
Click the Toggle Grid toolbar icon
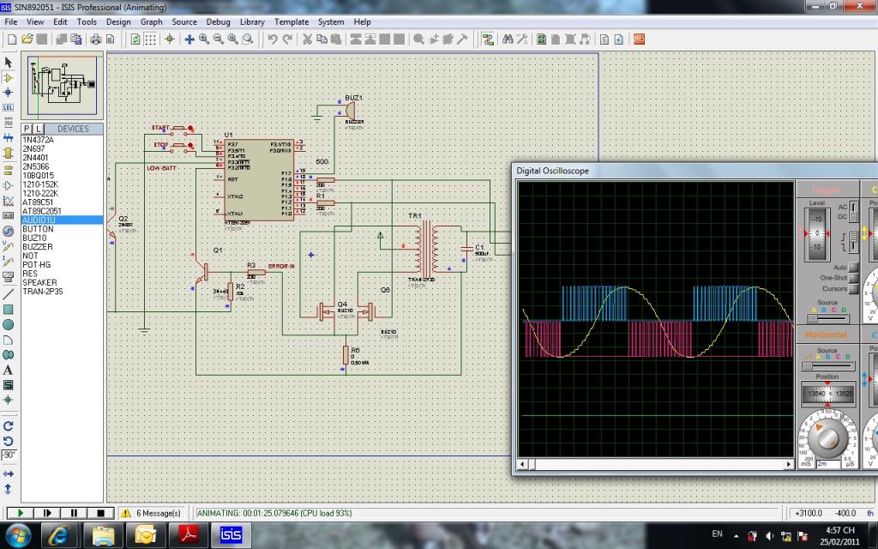pos(150,39)
